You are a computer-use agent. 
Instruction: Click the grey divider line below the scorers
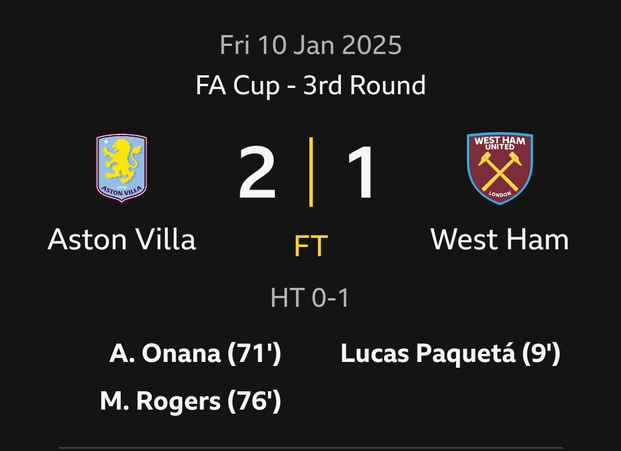click(x=310, y=448)
